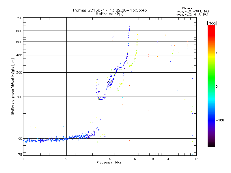Viewport: 231px width, 173px height.
Task: Click the RwPretec (8p) subtitle
Action: 109,14
